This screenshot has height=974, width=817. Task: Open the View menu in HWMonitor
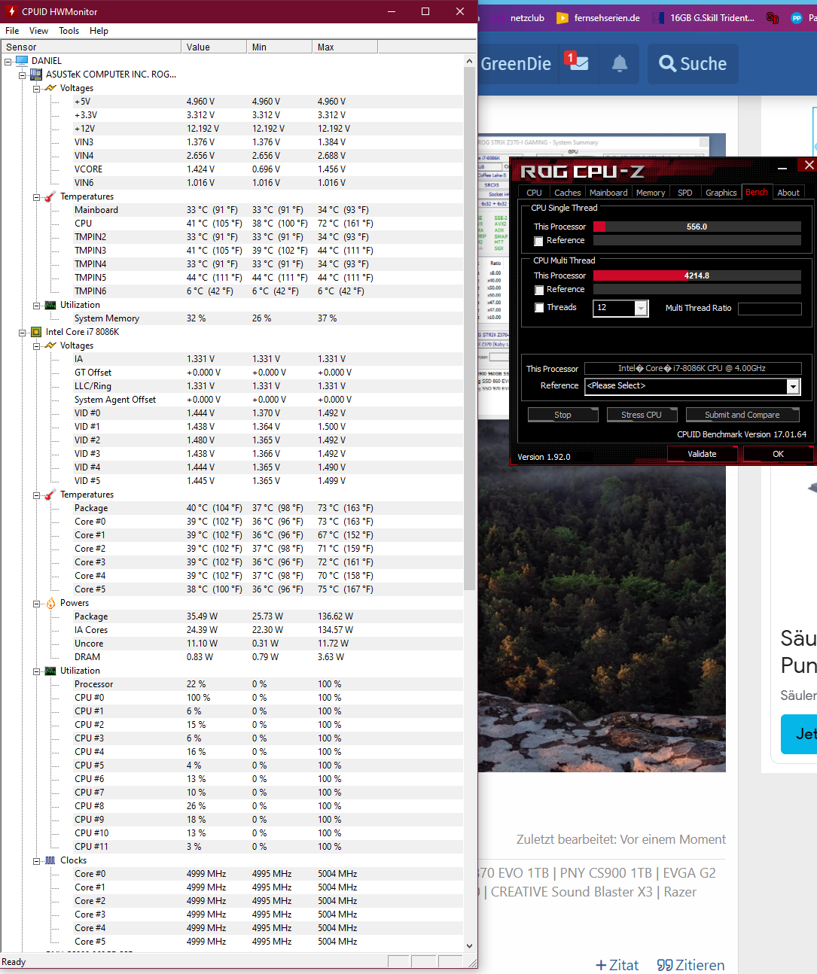pos(38,31)
